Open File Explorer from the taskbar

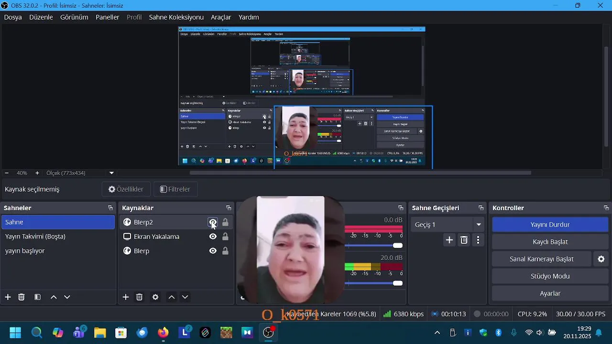(100, 333)
